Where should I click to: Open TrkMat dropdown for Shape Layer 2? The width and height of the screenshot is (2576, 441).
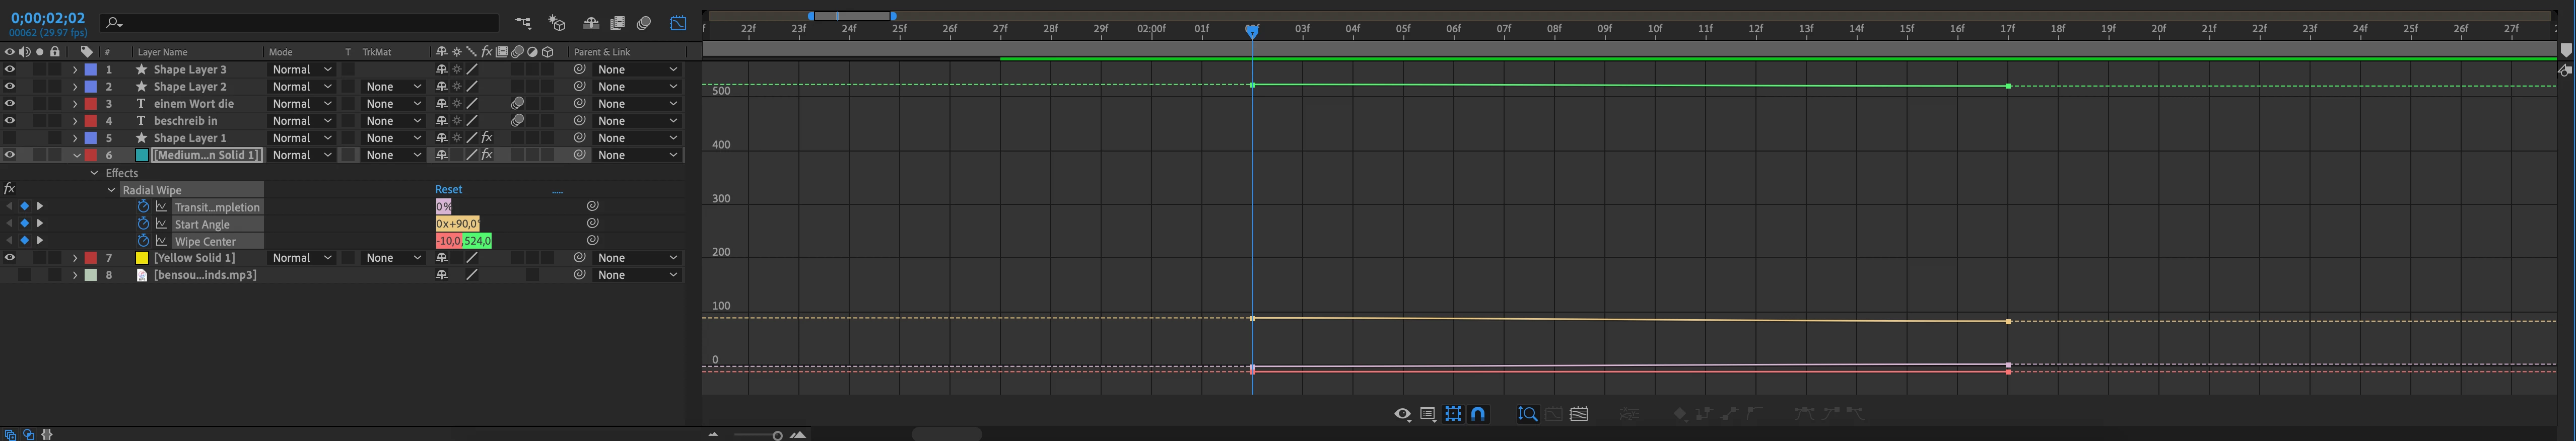coord(393,87)
